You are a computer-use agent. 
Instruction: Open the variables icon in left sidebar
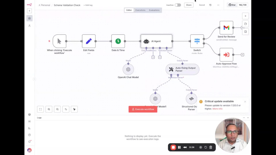(30, 121)
